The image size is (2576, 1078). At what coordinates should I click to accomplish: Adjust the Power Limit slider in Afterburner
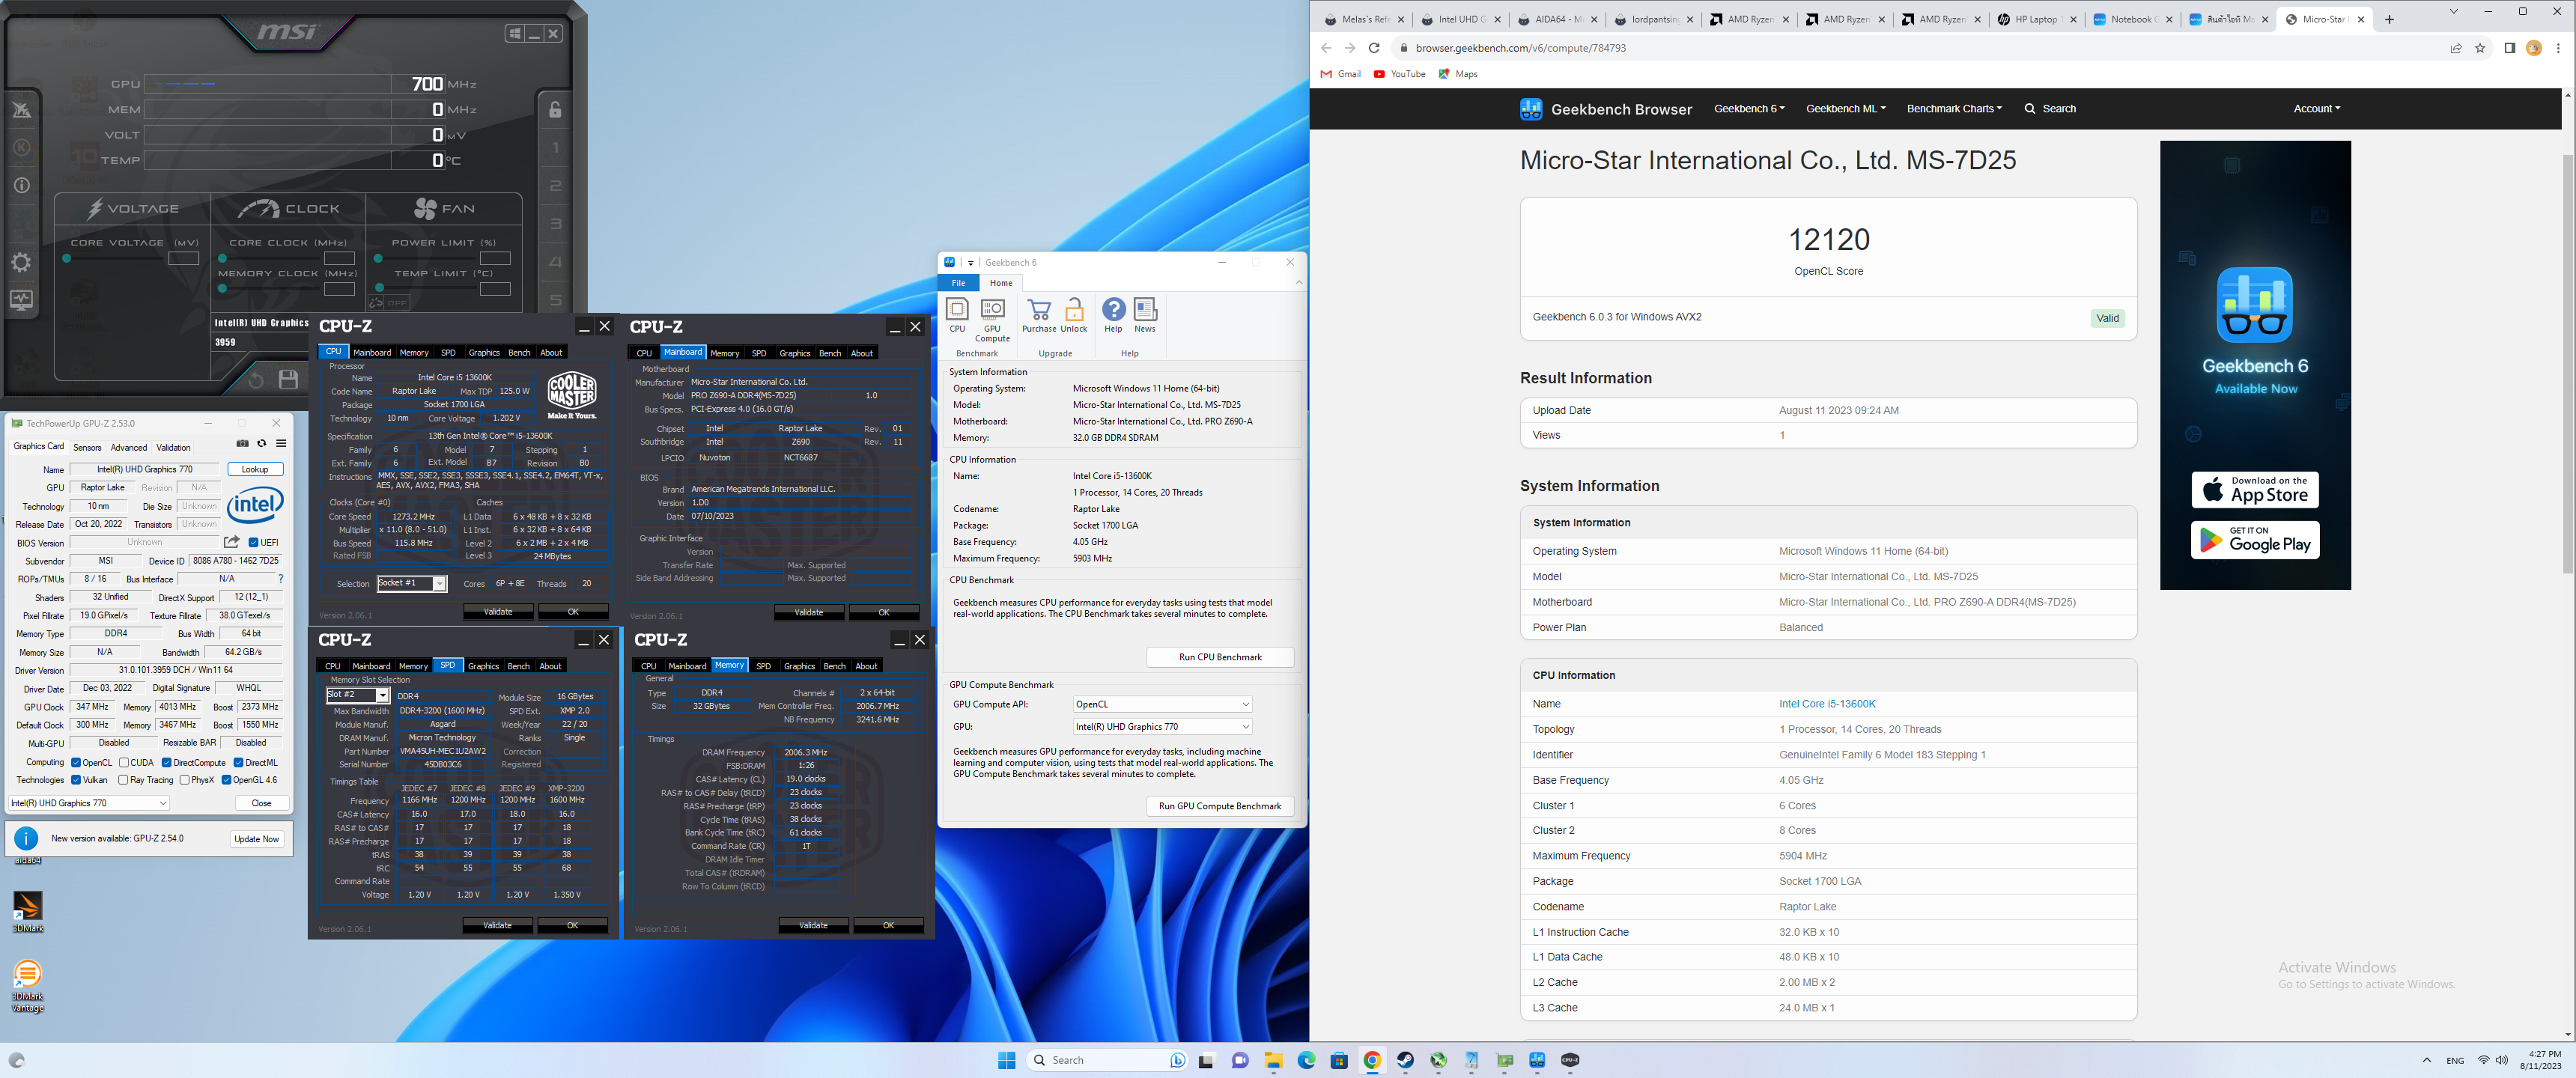tap(425, 258)
